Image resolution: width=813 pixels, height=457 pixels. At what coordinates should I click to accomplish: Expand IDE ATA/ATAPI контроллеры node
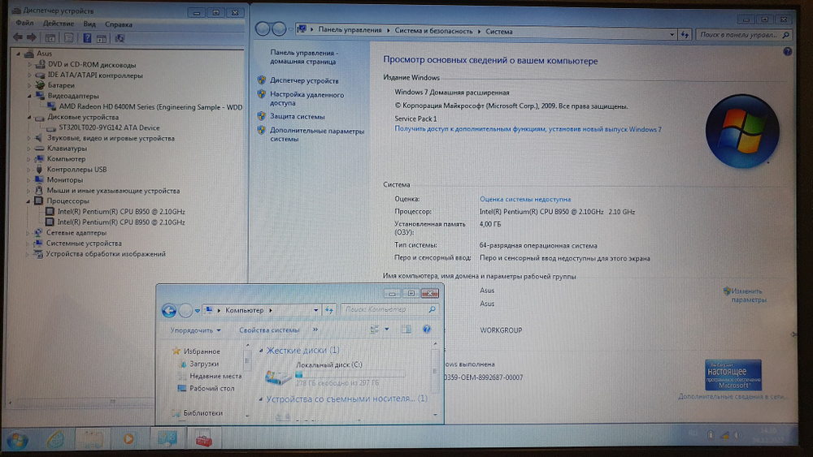click(29, 75)
